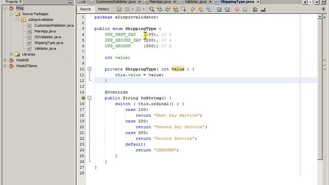
Task: Click "Second Day Service" string literal
Action: [x=179, y=127]
